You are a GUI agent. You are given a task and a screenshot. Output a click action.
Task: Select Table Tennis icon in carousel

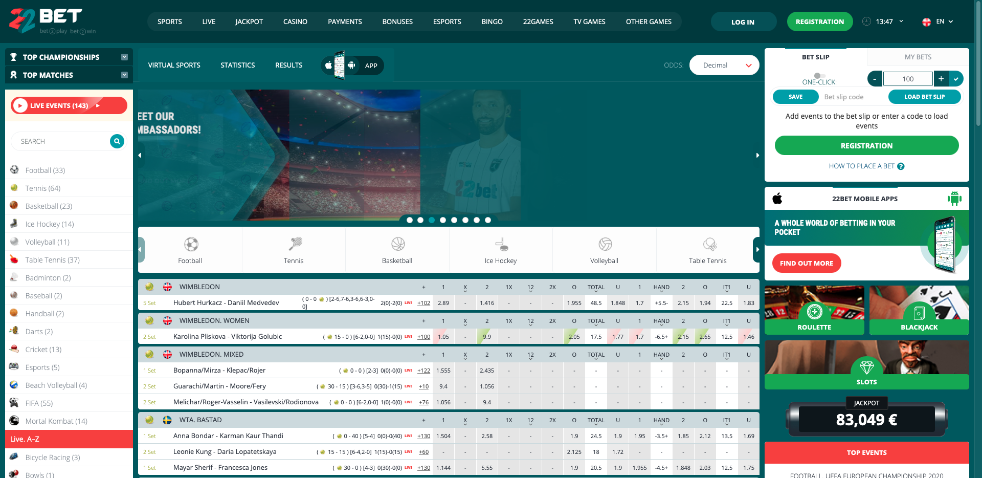click(x=709, y=244)
